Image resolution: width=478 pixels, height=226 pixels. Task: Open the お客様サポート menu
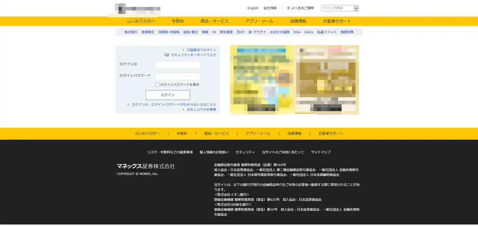point(336,21)
